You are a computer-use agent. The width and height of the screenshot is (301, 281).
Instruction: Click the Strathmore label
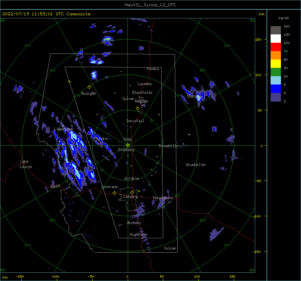point(163,198)
